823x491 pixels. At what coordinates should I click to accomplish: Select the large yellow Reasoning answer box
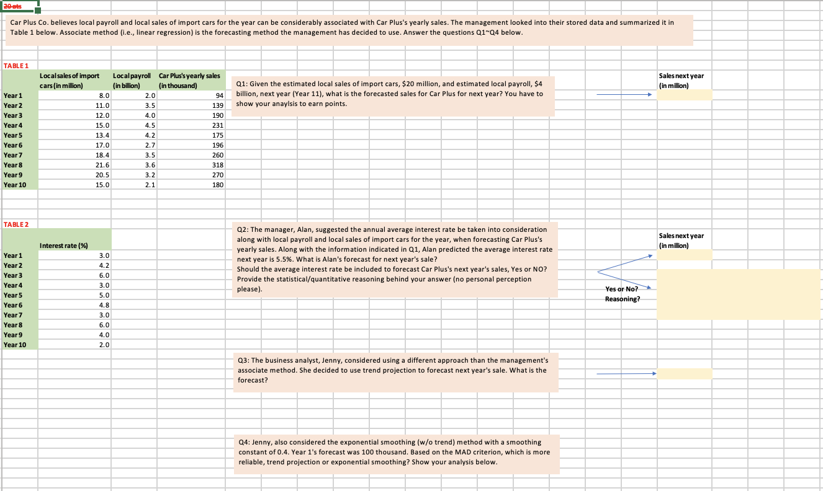tap(739, 294)
